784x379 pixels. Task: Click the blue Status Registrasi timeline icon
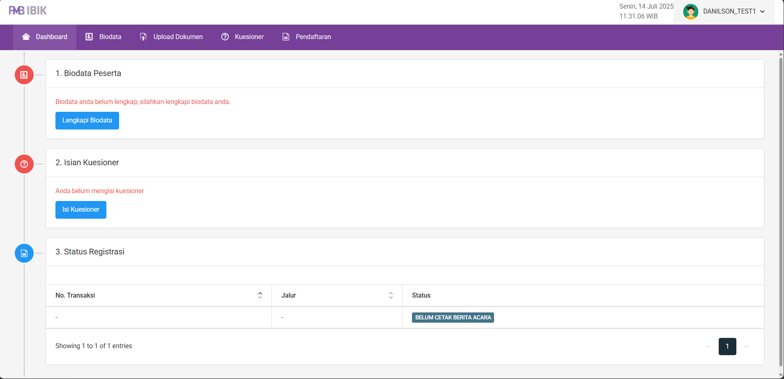click(24, 253)
